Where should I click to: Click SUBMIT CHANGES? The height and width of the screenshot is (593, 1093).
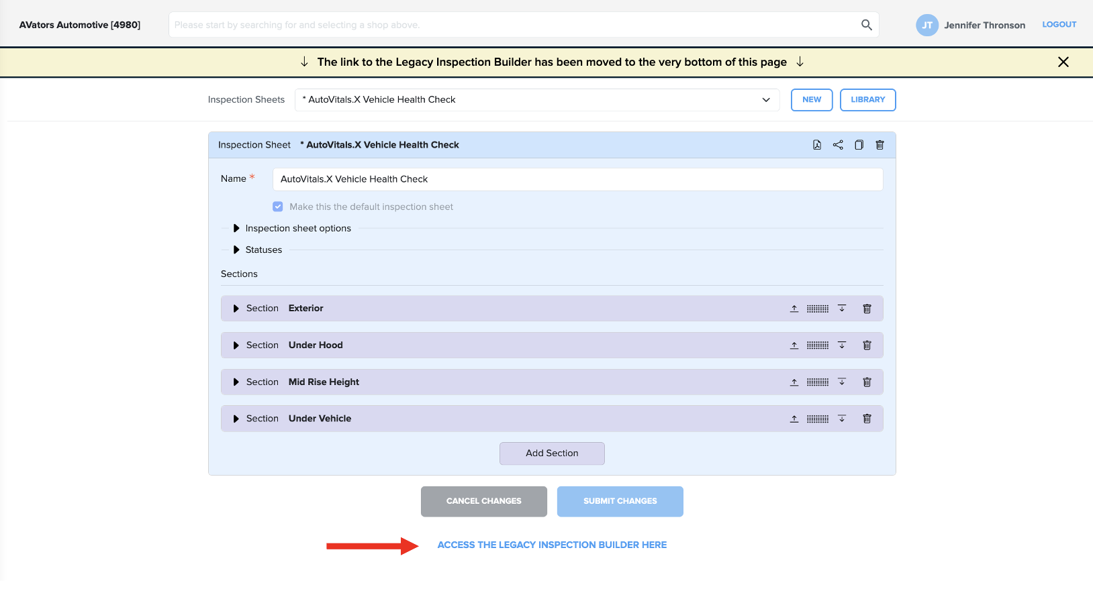(x=620, y=502)
